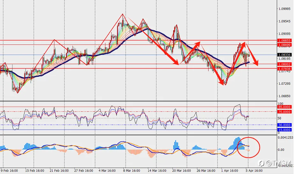Select the red 1.08699 level tag
Screen dimensions: 294x174
284,45
